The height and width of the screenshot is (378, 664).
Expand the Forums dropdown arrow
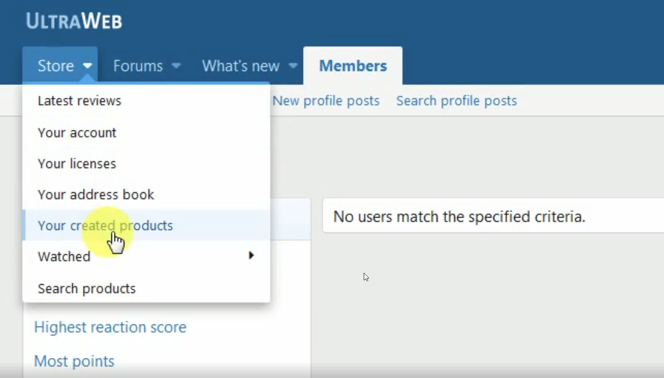pyautogui.click(x=176, y=66)
